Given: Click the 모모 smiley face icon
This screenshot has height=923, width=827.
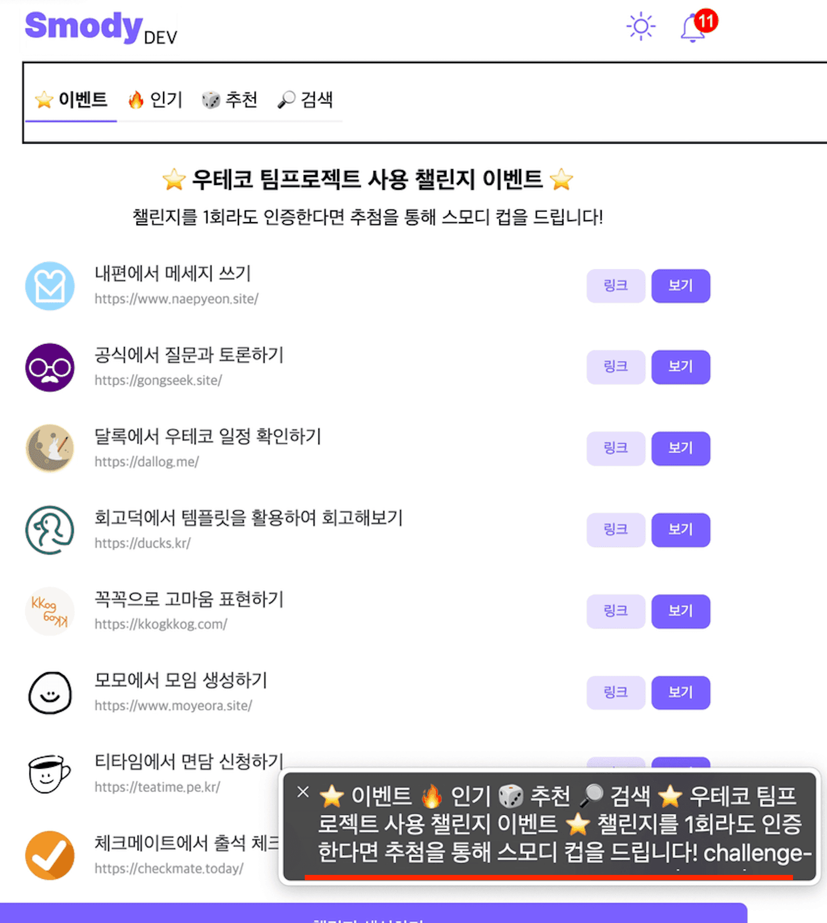Looking at the screenshot, I should pyautogui.click(x=50, y=693).
